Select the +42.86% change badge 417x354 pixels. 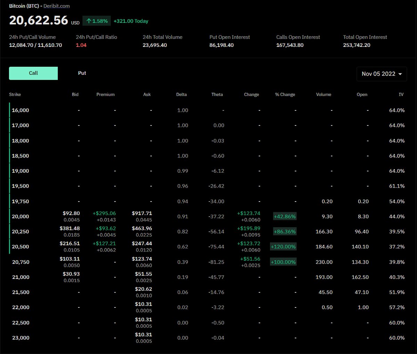click(285, 216)
